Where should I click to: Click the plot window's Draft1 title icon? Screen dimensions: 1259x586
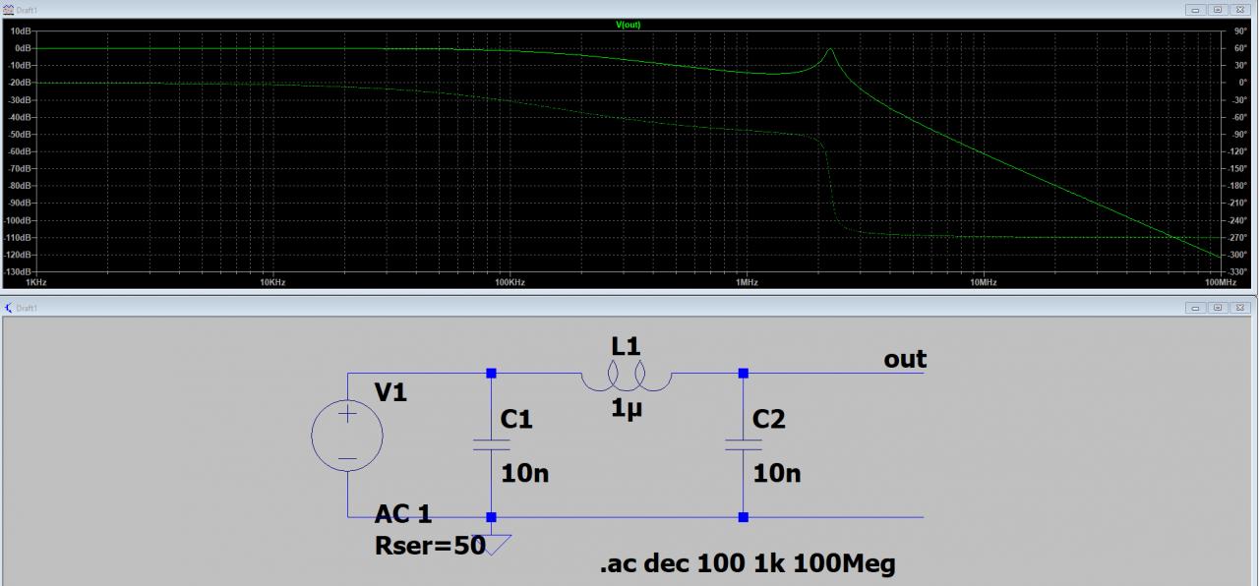pos(10,9)
